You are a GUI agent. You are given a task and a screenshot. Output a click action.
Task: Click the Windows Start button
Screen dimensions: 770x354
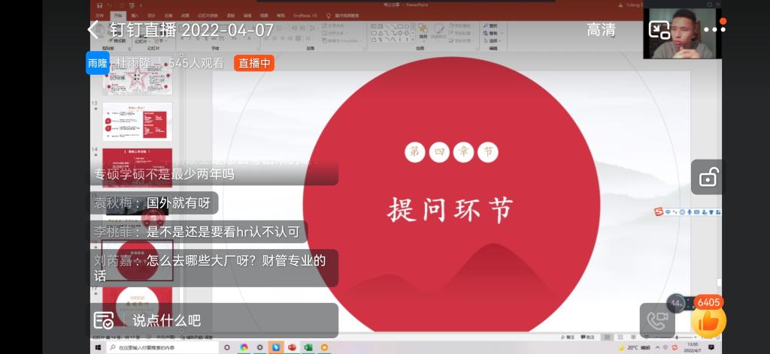tap(98, 347)
